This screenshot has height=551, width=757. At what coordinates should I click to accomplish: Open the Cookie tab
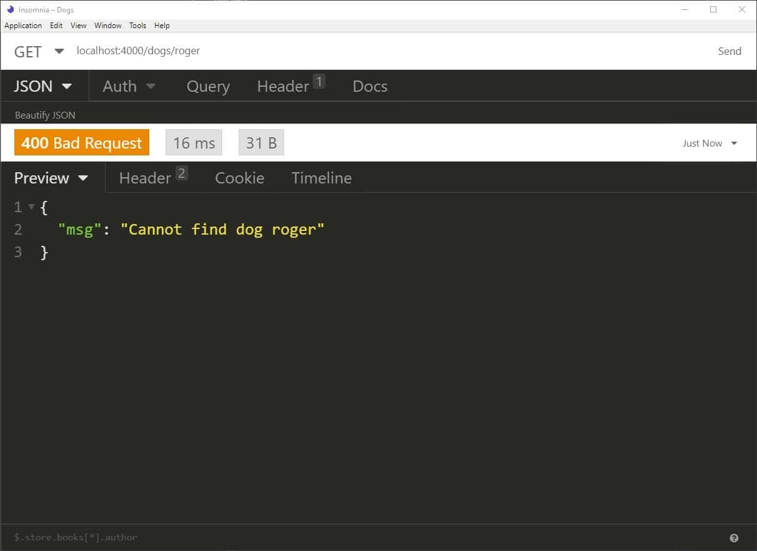coord(239,178)
